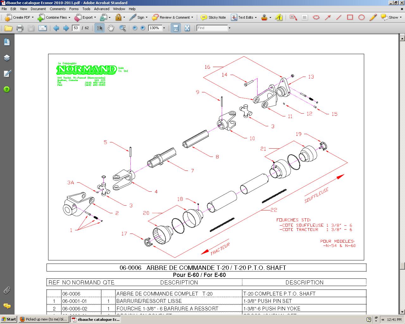This screenshot has height=324, width=405.
Task: Select the Oval drawing tool
Action: [361, 17]
